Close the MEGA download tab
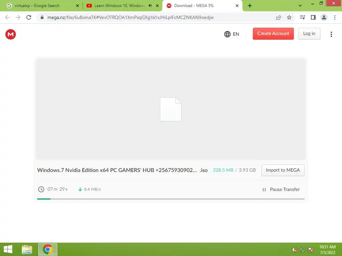342x256 pixels. tap(237, 6)
